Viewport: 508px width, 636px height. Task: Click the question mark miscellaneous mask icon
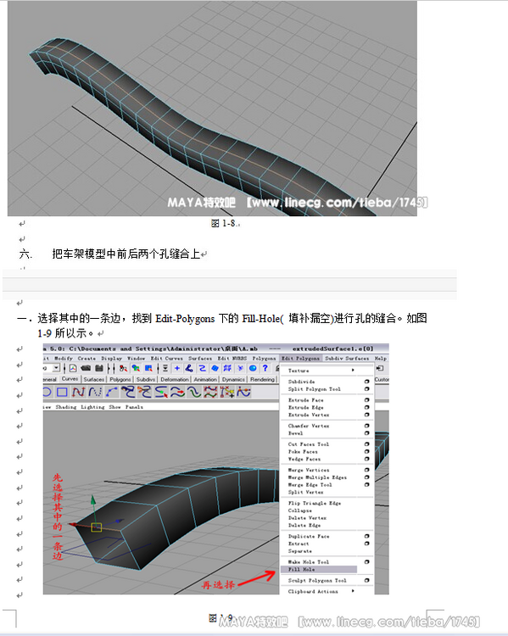(x=265, y=368)
